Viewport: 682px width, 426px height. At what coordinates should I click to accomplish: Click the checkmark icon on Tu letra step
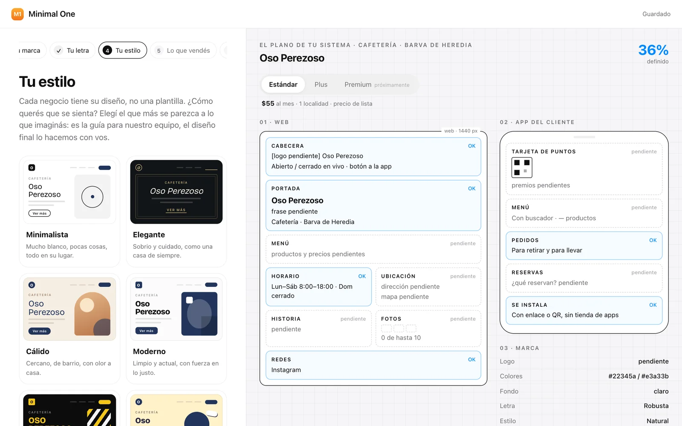click(x=59, y=50)
